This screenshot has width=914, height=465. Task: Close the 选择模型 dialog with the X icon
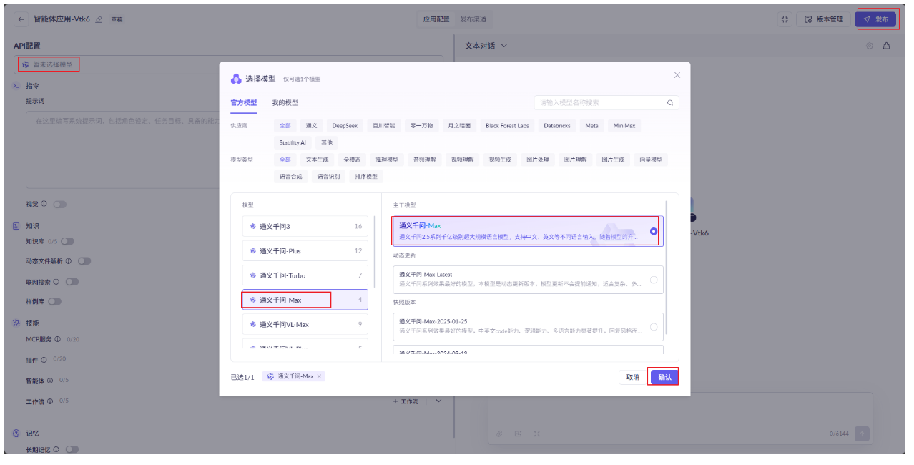677,75
